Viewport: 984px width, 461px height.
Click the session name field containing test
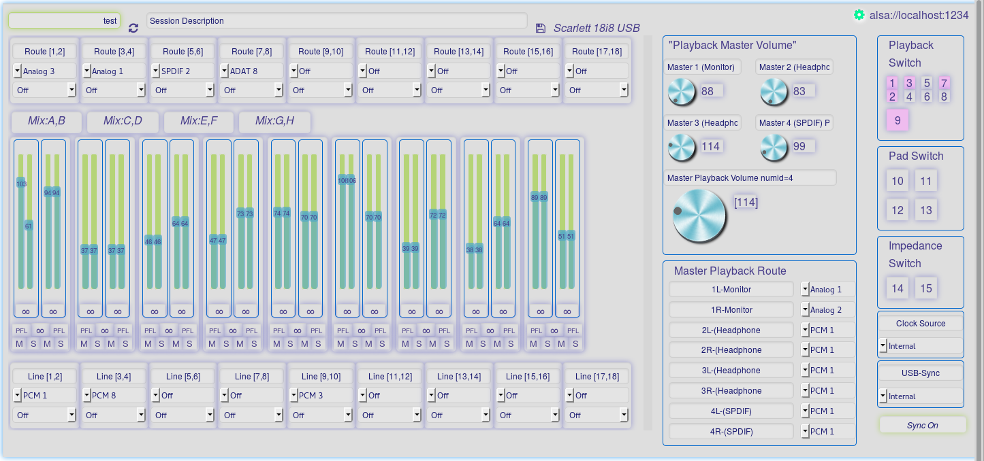click(64, 21)
